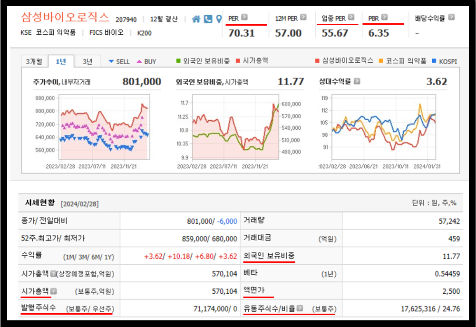This screenshot has width=476, height=327.
Task: Click the 거래량 value 57,242
Action: coord(449,221)
